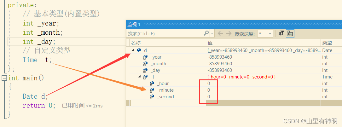
Task: Click the 已用时间 <= 2ms perf tip
Action: 82,106
